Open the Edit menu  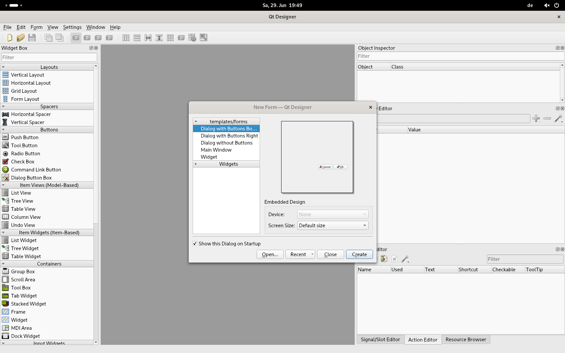tap(21, 27)
